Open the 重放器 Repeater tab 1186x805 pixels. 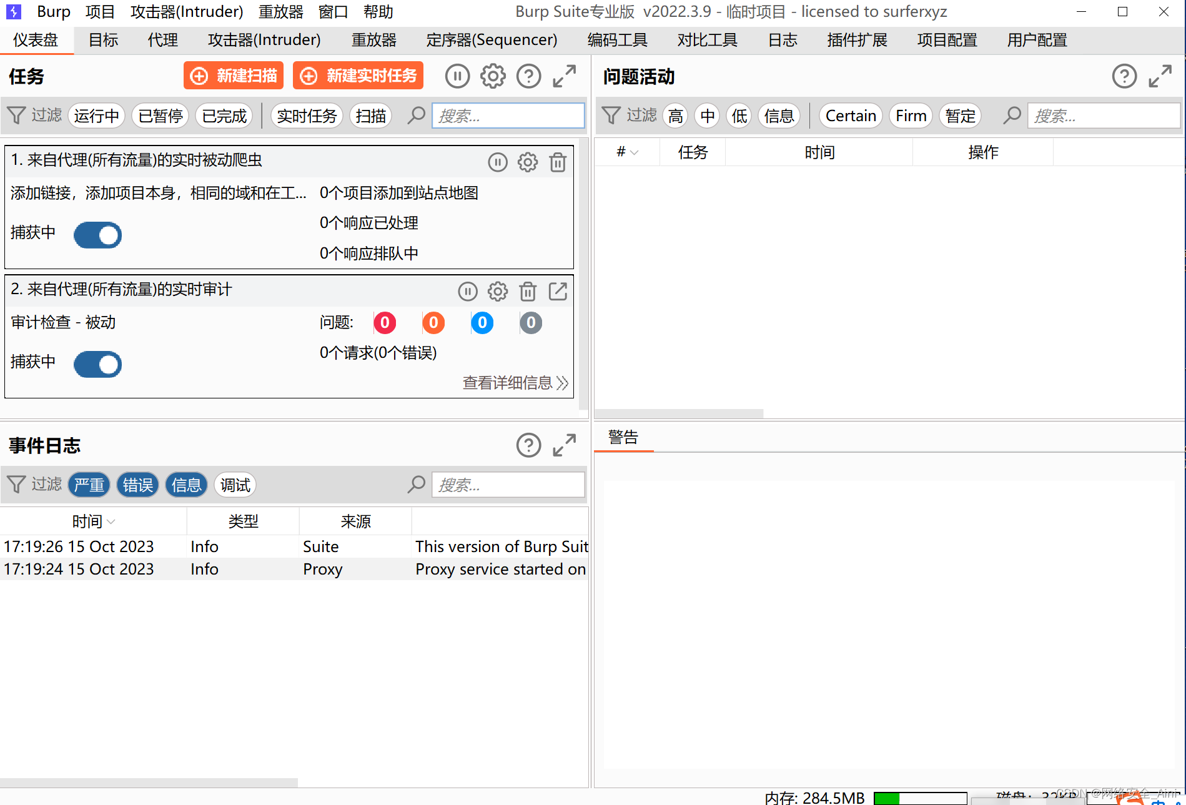374,40
